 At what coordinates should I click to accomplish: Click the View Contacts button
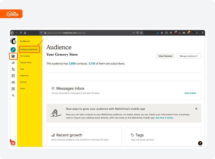click(x=165, y=56)
